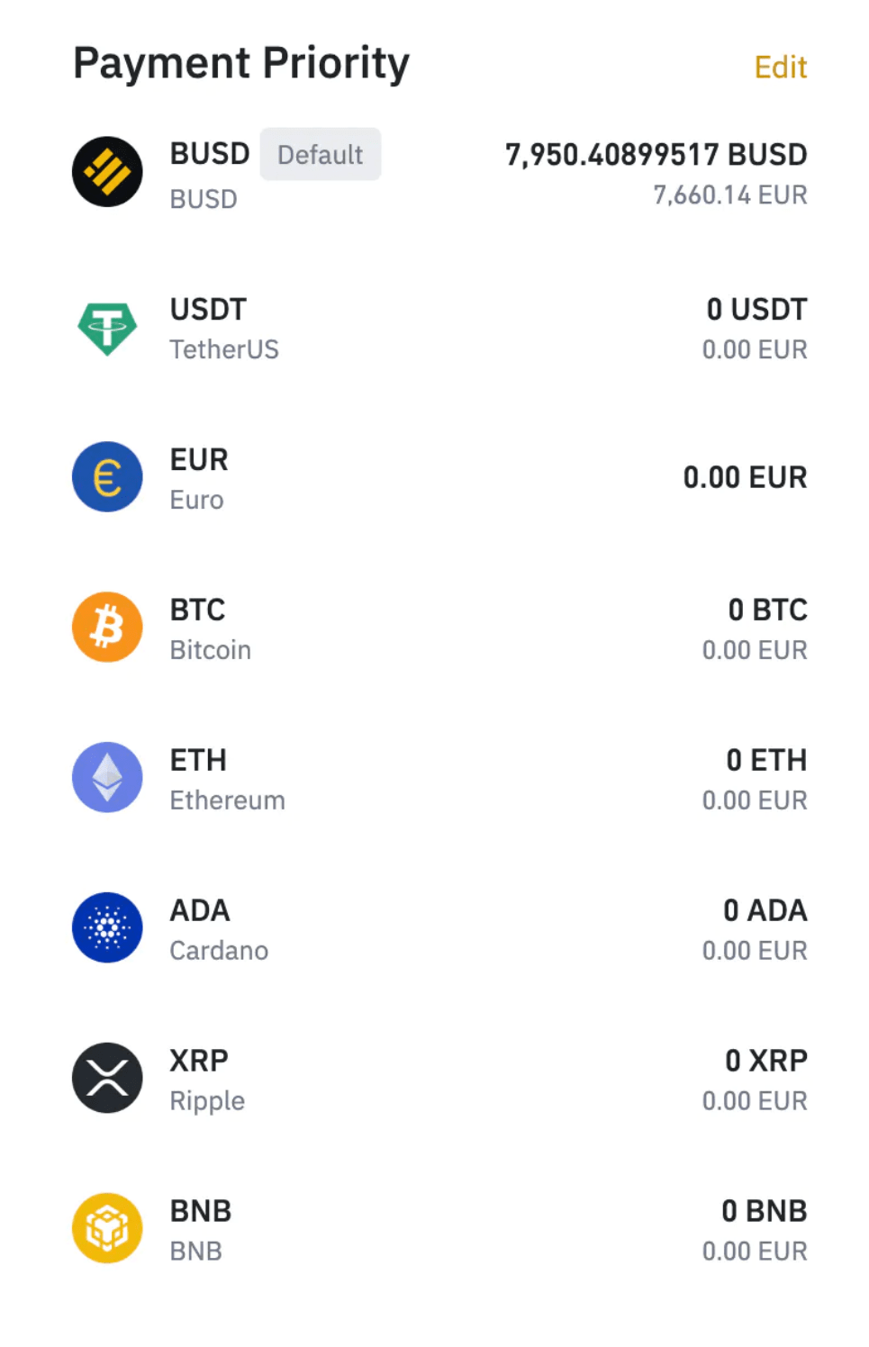Click the yellow BNB cube icon
Screen dimensions: 869x1347
click(107, 1228)
